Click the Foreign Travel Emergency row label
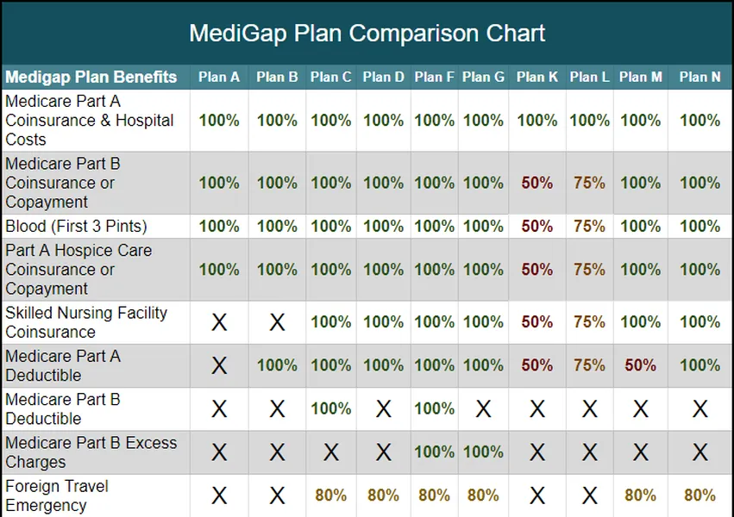The image size is (734, 517). 57,495
